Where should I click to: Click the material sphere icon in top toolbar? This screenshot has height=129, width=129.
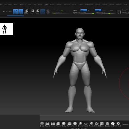48,12
